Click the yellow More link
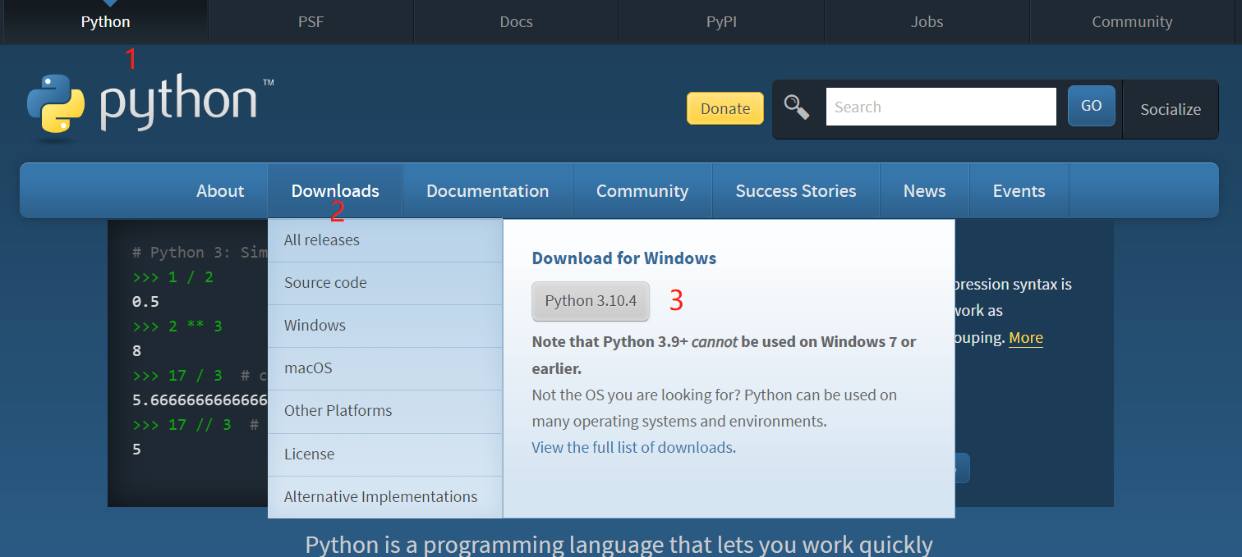The height and width of the screenshot is (557, 1242). click(1025, 338)
